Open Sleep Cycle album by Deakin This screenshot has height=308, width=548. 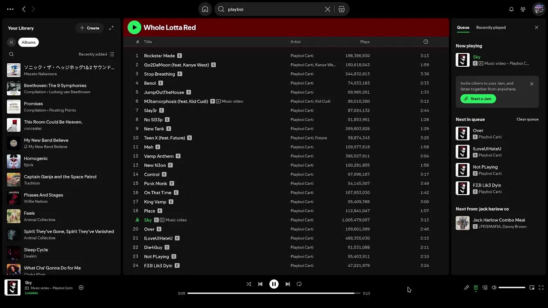pos(61,252)
